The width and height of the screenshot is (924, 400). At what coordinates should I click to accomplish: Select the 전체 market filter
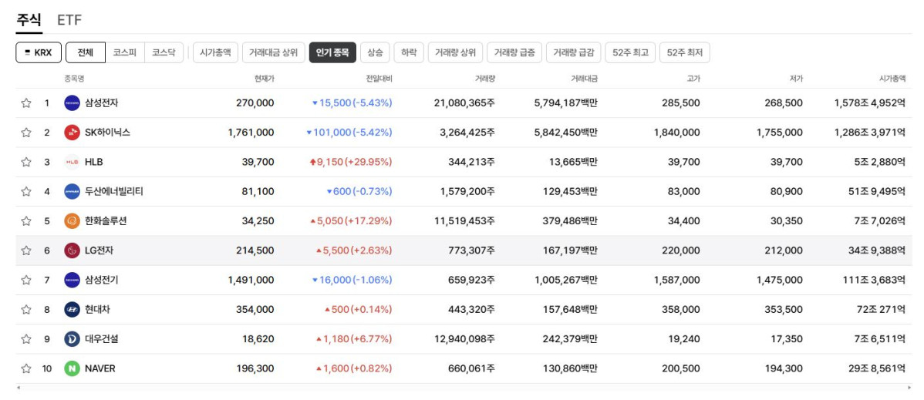[86, 52]
